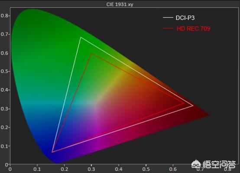Click the DCI-P3 green primary vertex
This screenshot has width=240, height=173.
(x=81, y=37)
